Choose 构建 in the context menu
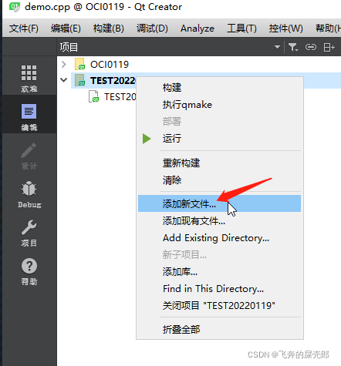 [219, 88]
